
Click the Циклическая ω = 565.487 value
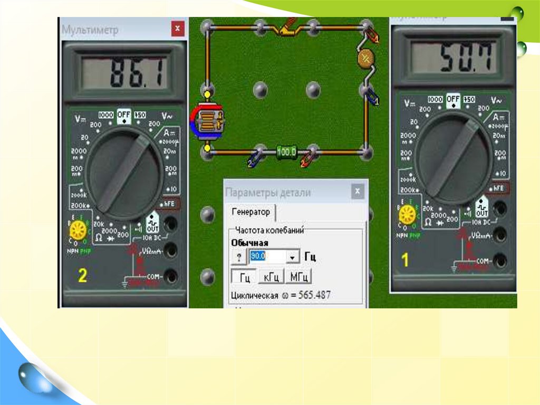(281, 295)
